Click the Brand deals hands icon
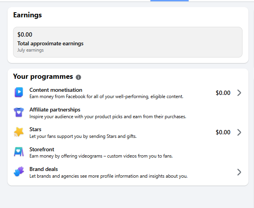254x208 pixels. (19, 171)
